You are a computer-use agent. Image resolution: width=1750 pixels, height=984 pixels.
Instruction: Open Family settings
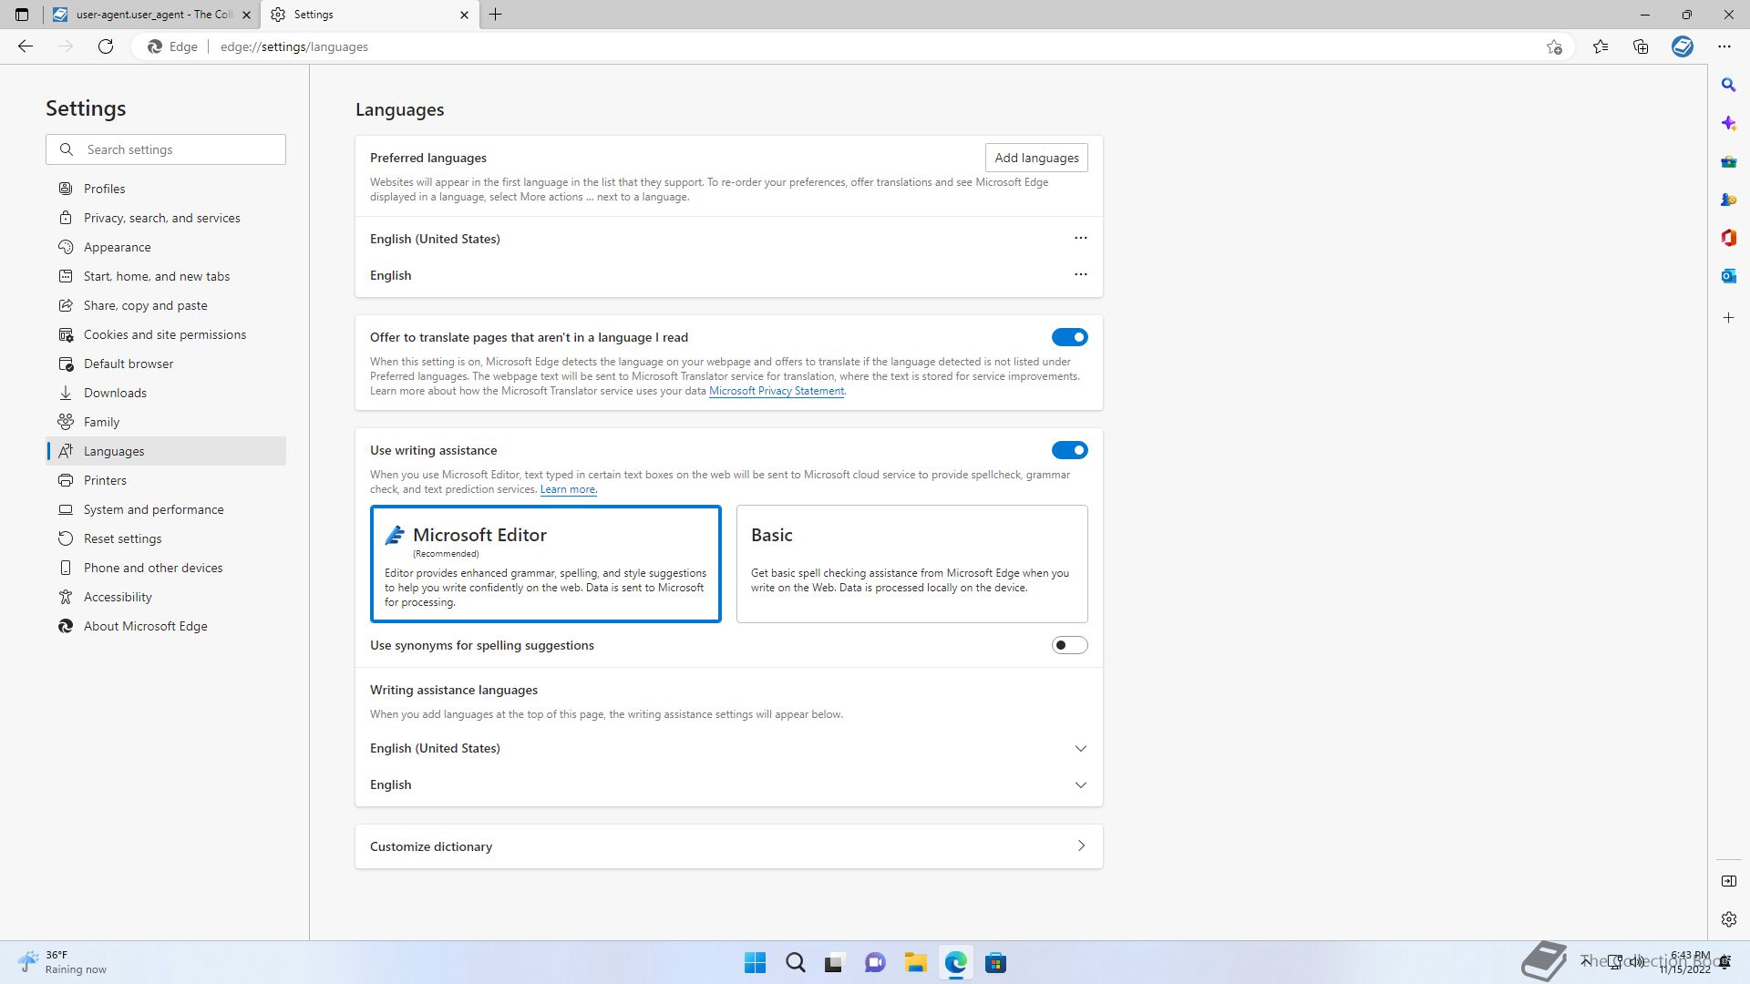[166, 422]
